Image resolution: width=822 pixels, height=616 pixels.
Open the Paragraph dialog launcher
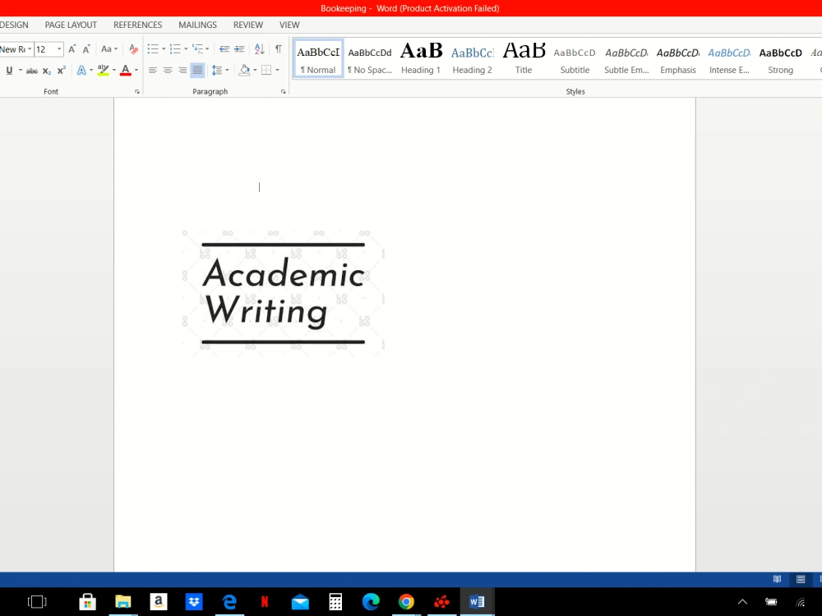tap(283, 92)
